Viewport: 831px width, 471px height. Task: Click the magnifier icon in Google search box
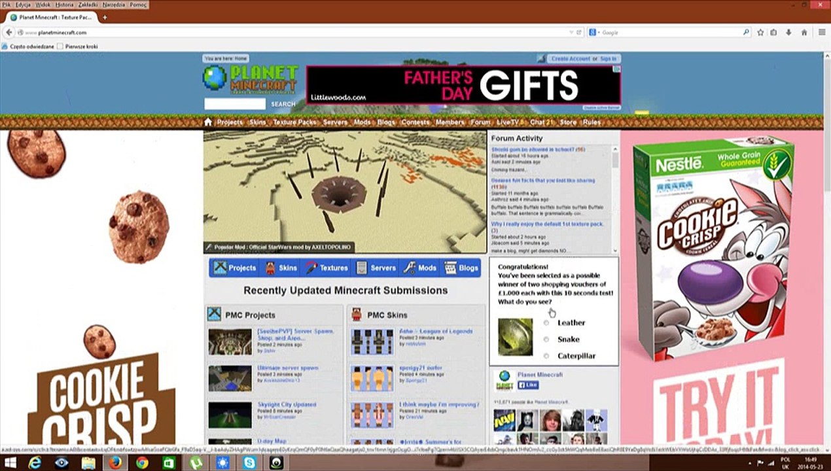746,32
